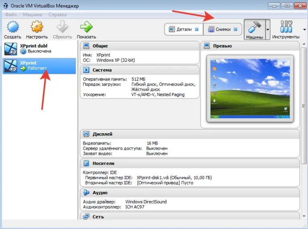Click the Система chip icon

point(86,70)
